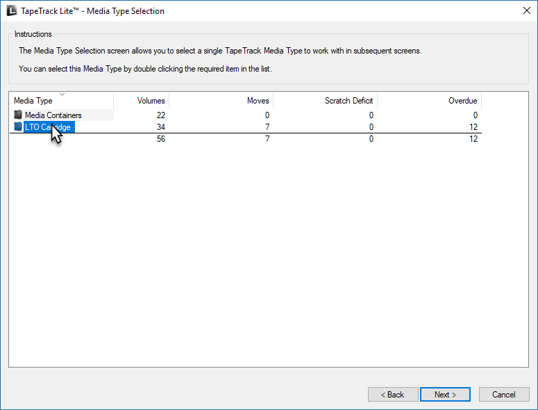Click Overdue value 12 in LTO Cartridge row

tap(473, 127)
